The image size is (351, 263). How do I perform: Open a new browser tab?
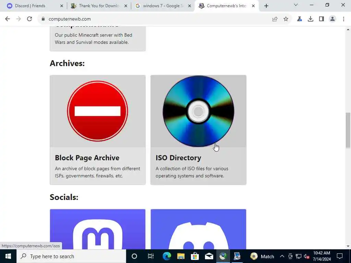266,6
